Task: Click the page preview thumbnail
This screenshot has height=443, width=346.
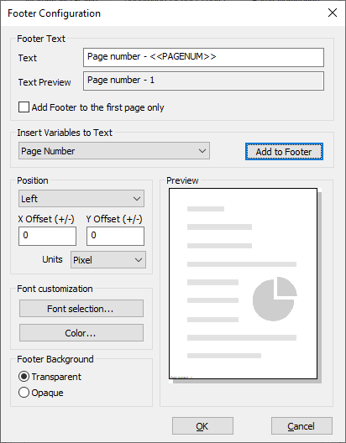Action: [243, 284]
